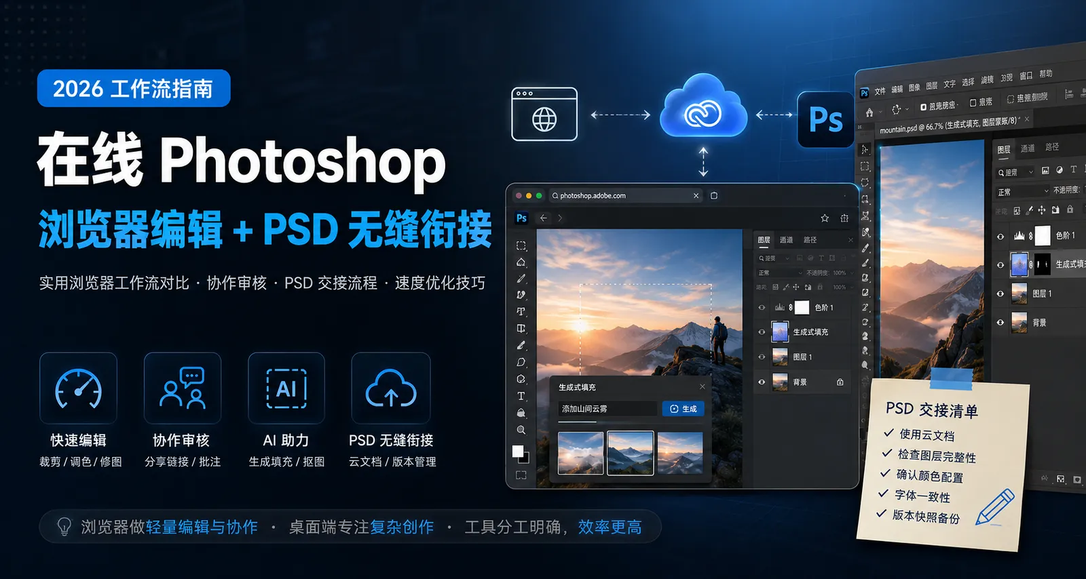Toggle the 生成式填充 layer eye in desktop Photoshop
Image resolution: width=1086 pixels, height=579 pixels.
1000,265
